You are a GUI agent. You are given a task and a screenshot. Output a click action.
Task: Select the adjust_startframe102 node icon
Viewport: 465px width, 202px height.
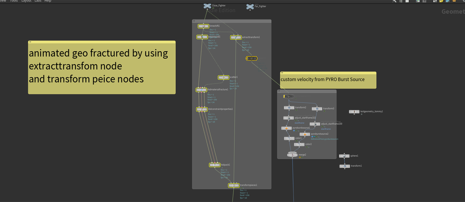289,118
